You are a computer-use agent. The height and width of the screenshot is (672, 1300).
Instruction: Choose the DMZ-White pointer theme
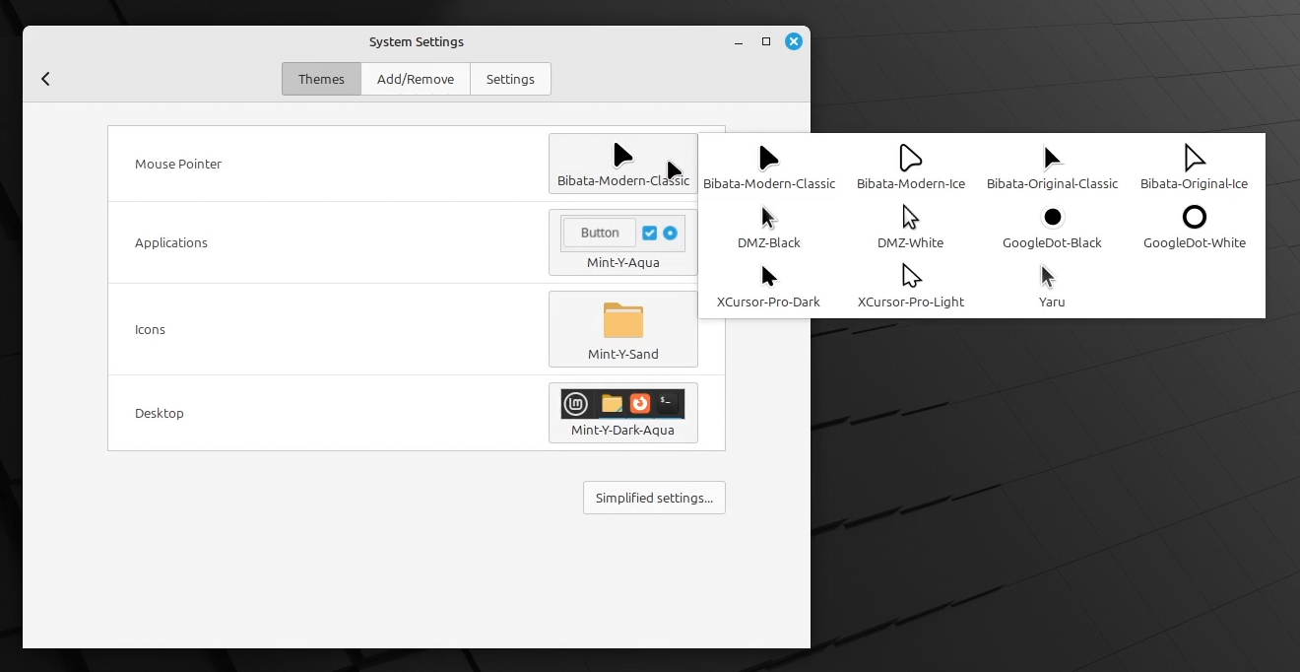[x=910, y=226]
